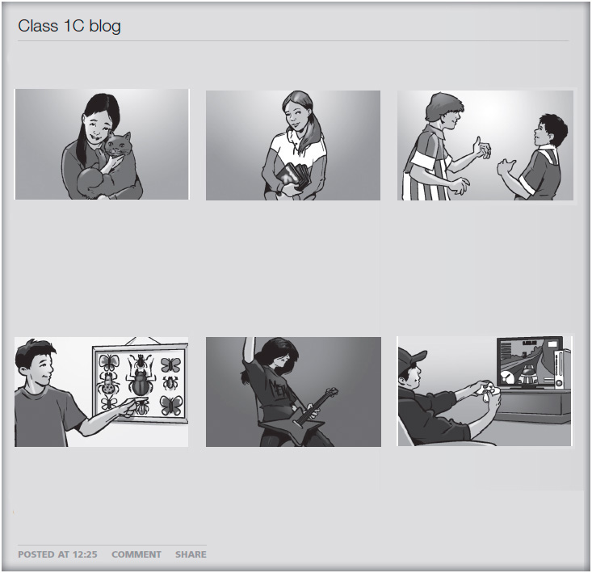Open the COMMENT link
The image size is (592, 573).
136,554
